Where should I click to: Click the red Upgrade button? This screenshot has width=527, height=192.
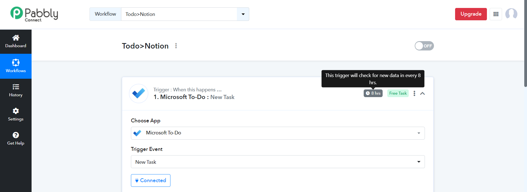point(471,14)
